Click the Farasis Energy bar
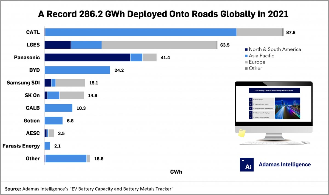The width and height of the screenshot is (329, 195). point(47,146)
